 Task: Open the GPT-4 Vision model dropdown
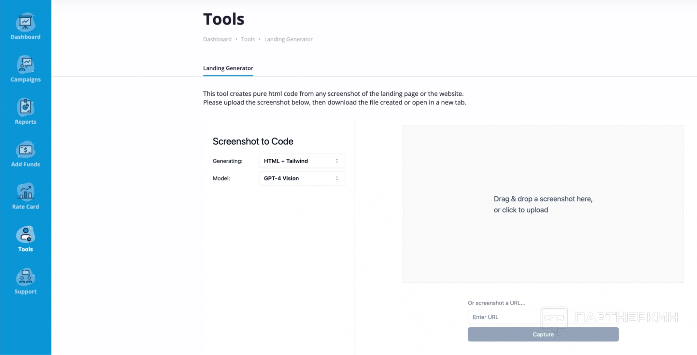(x=301, y=178)
